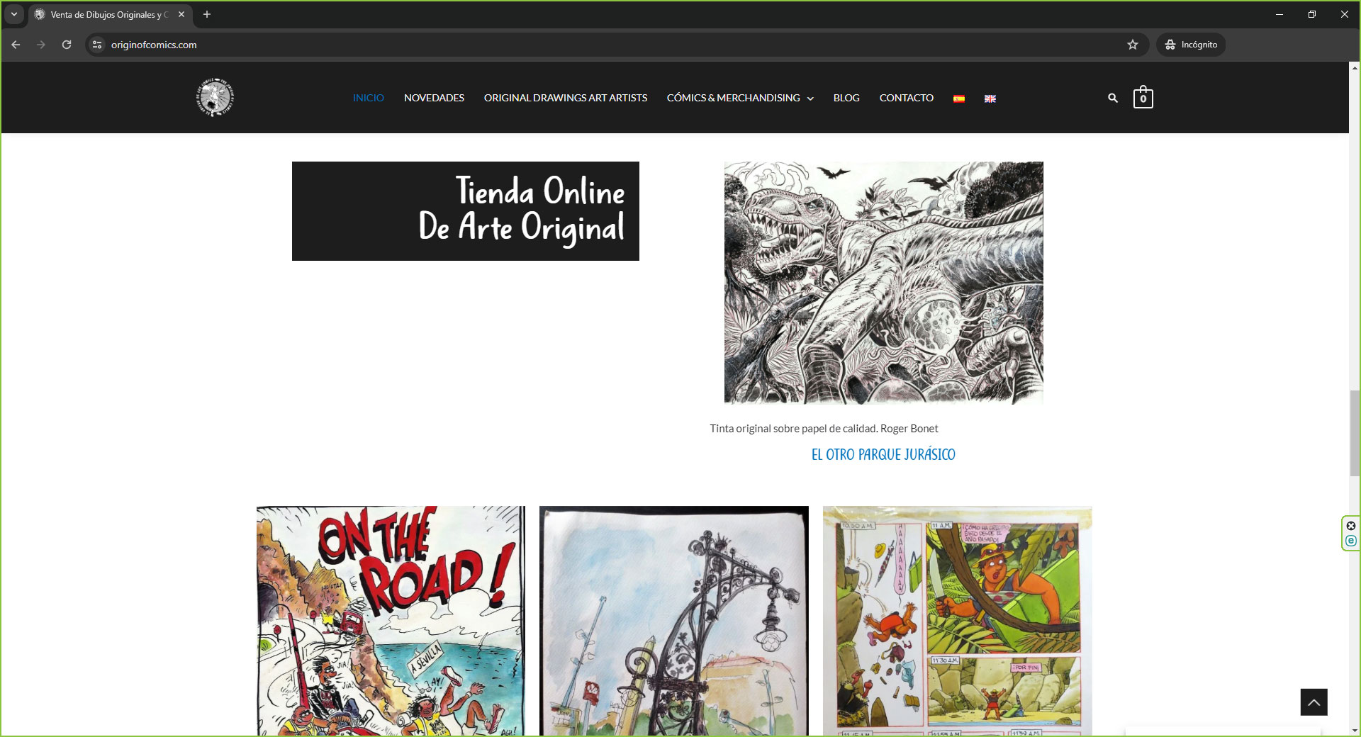This screenshot has height=737, width=1361.
Task: Click the Origin of Comics site logo
Action: click(215, 98)
